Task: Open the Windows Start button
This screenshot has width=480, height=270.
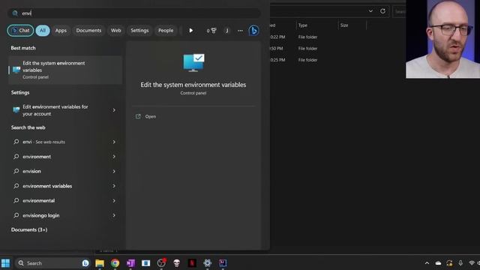Action: click(x=5, y=263)
